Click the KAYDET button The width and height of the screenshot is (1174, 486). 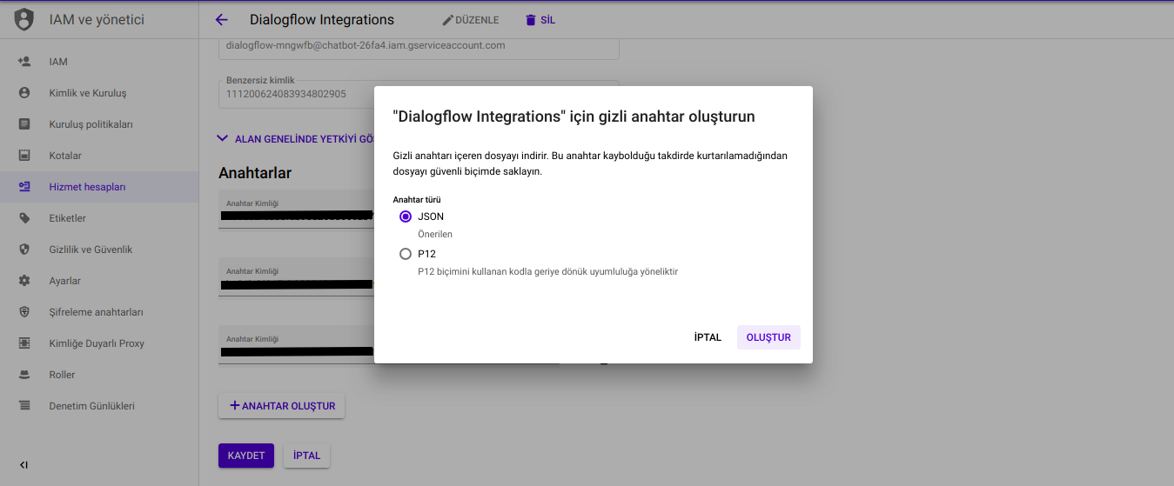(x=246, y=456)
